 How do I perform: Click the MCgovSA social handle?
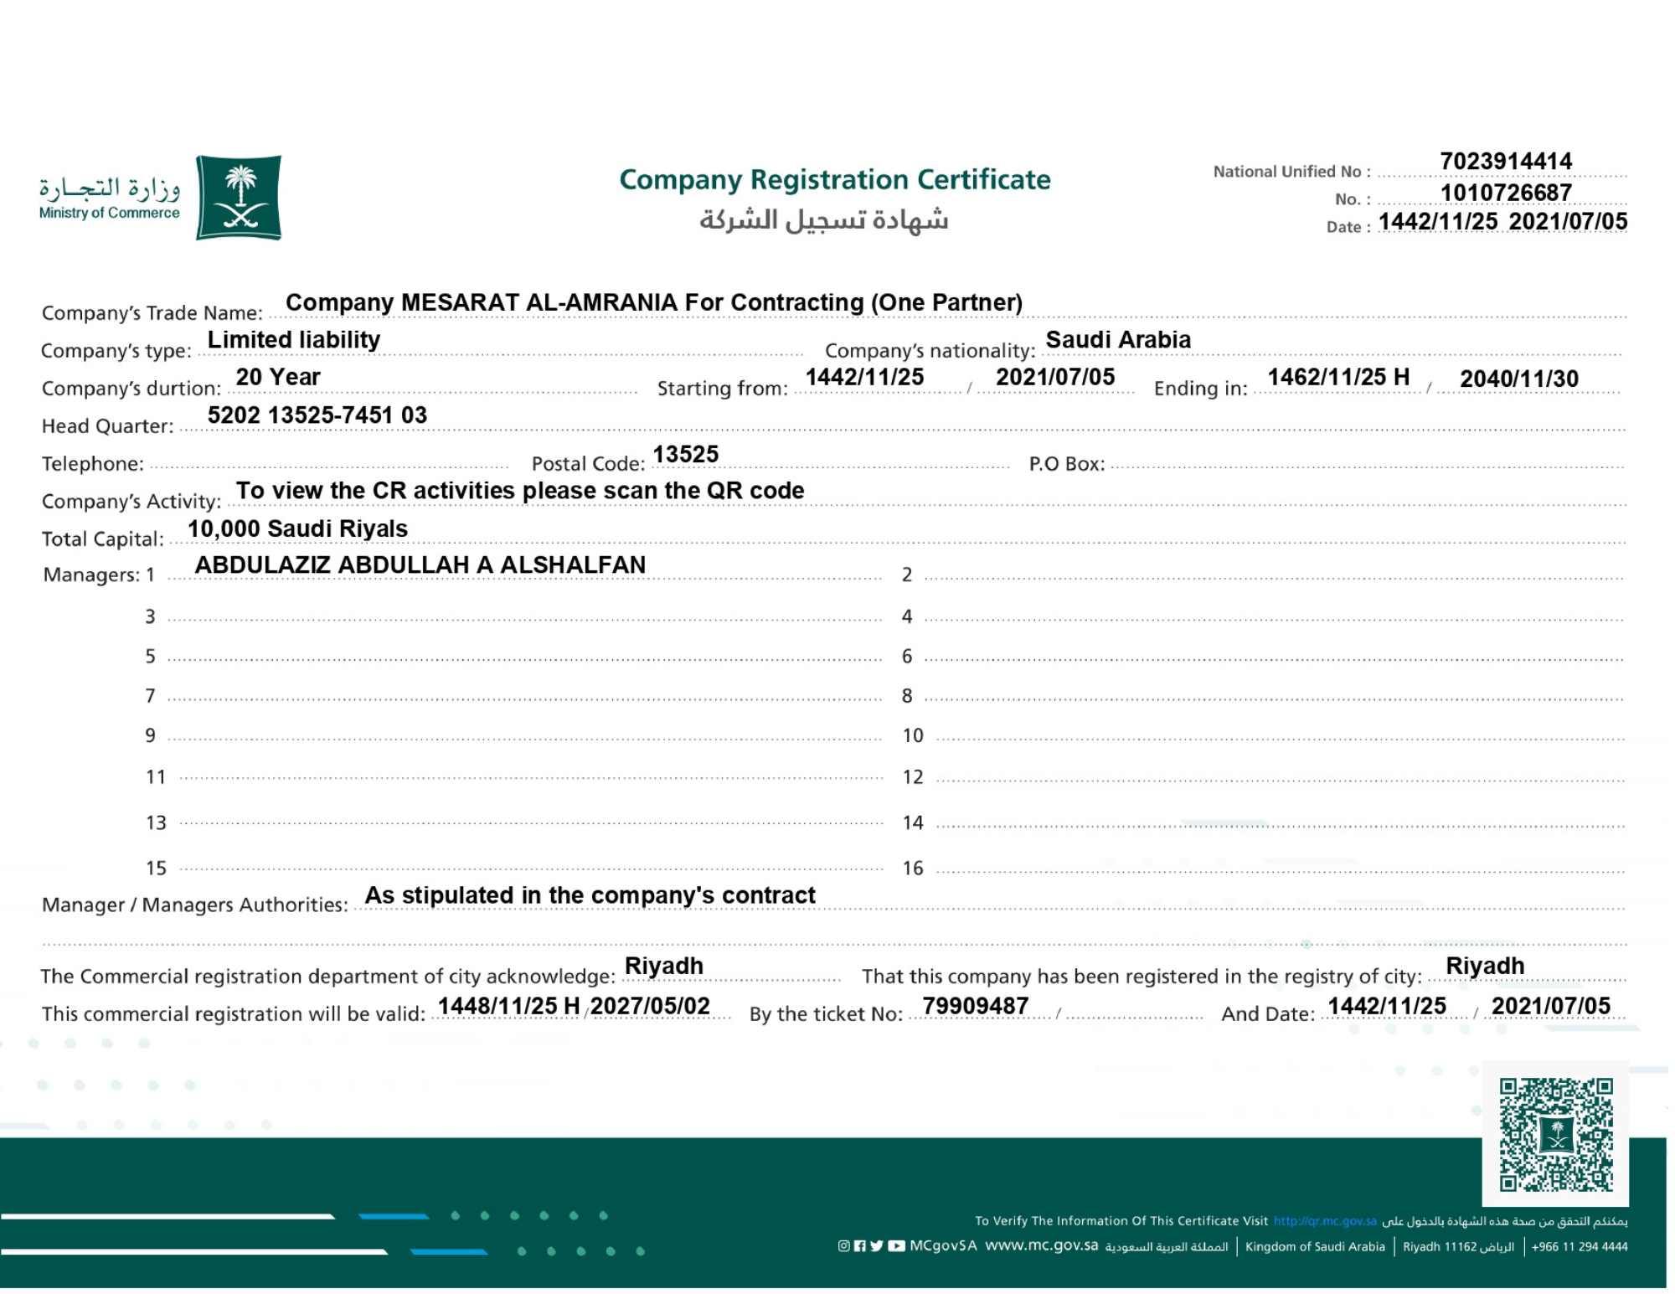click(943, 1246)
